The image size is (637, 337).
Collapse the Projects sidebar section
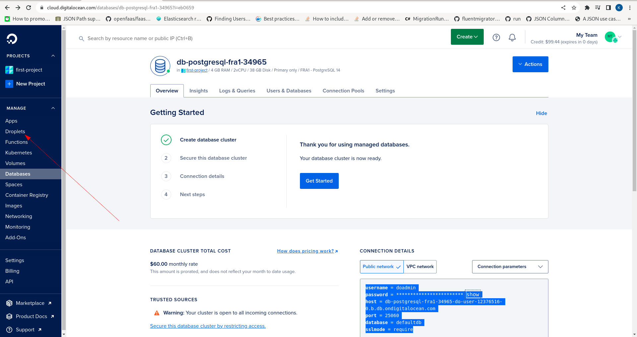tap(53, 56)
